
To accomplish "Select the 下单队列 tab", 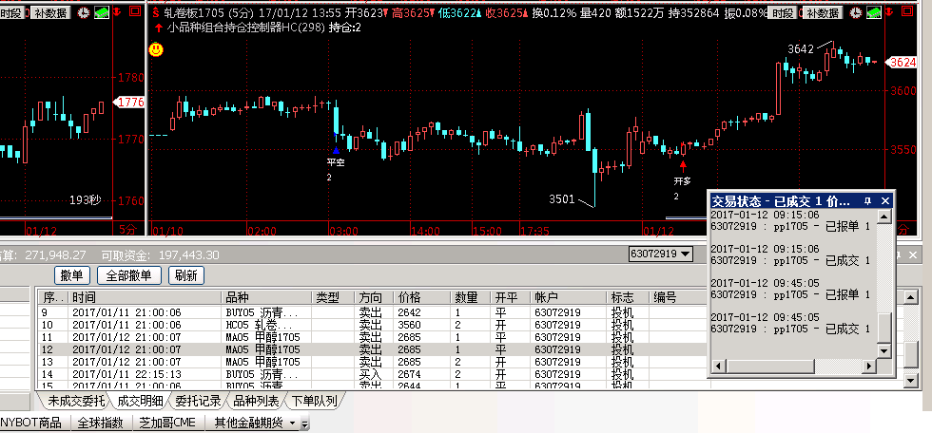I will [315, 402].
